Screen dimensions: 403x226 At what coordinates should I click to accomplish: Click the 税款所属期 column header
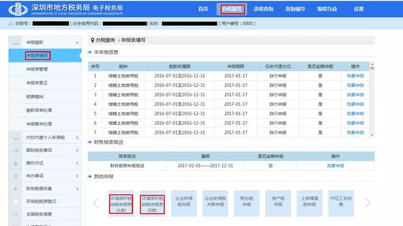point(179,67)
